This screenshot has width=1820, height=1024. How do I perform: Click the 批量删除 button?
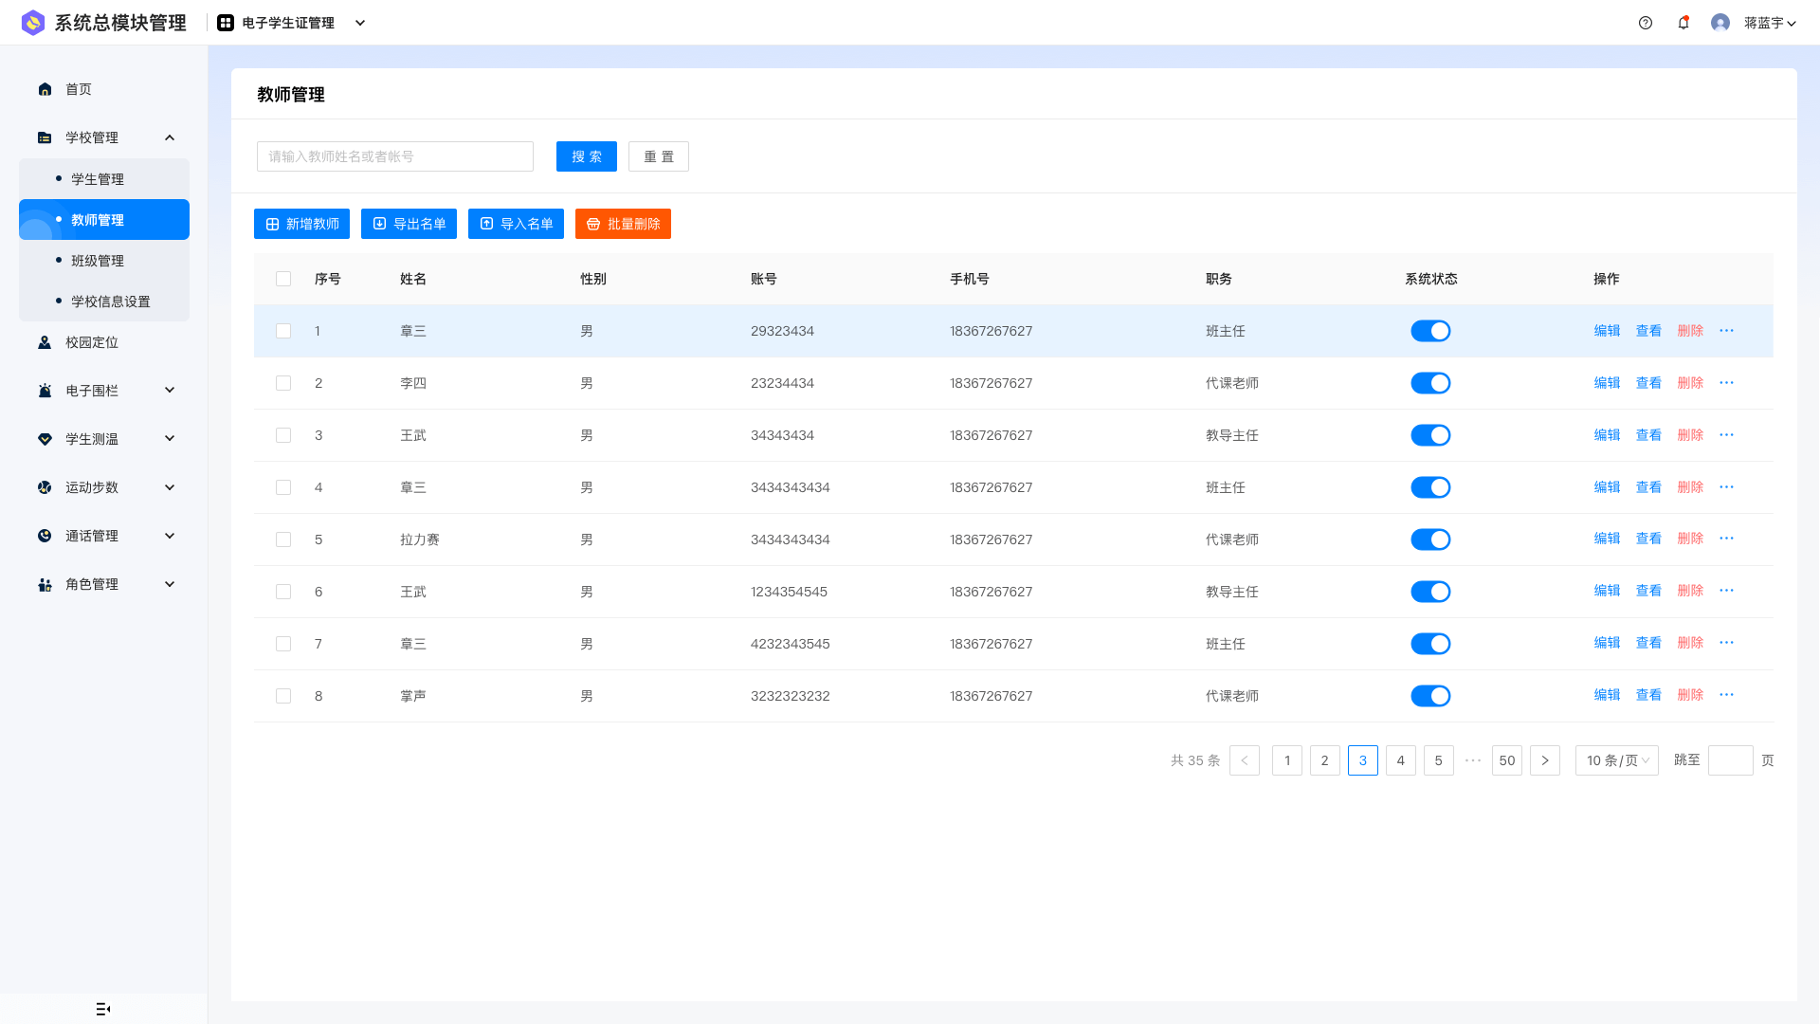coord(623,224)
